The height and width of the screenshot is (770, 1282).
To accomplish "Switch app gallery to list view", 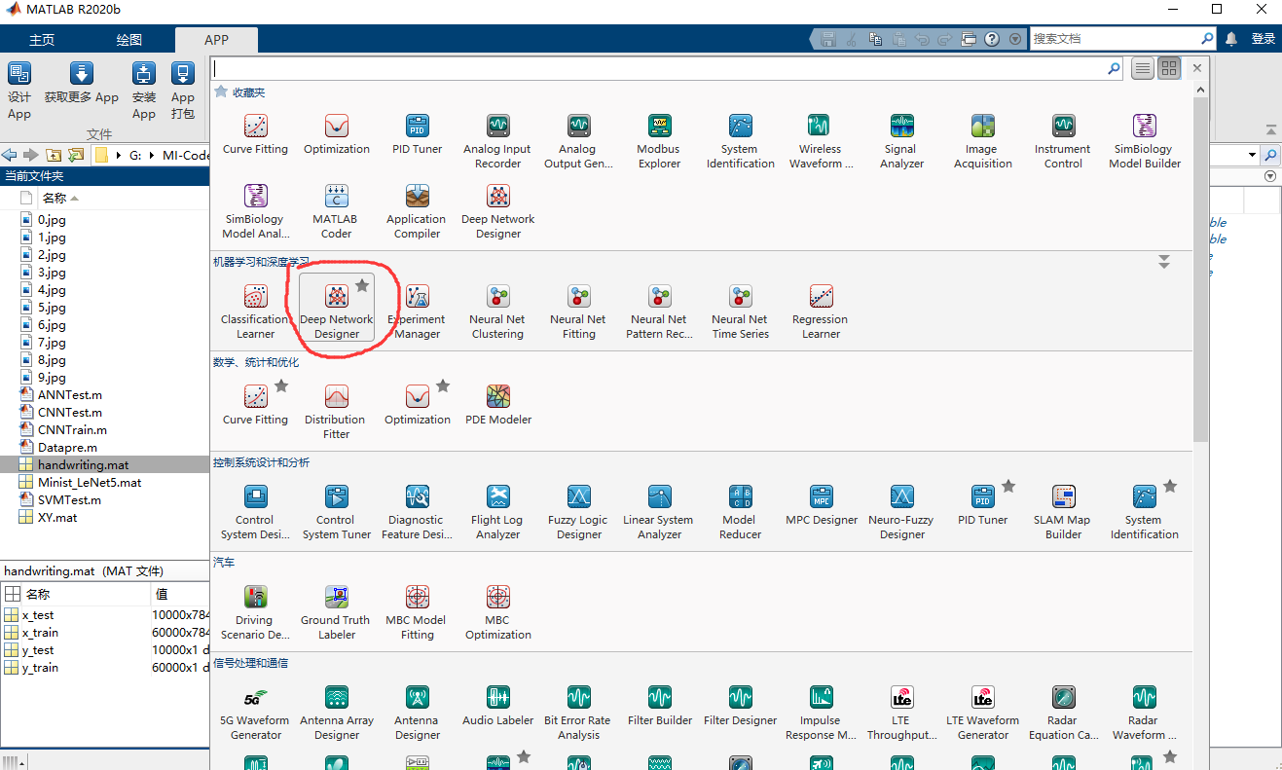I will point(1143,68).
